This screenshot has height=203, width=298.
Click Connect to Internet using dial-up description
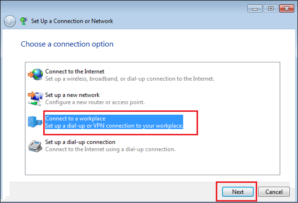click(x=110, y=149)
